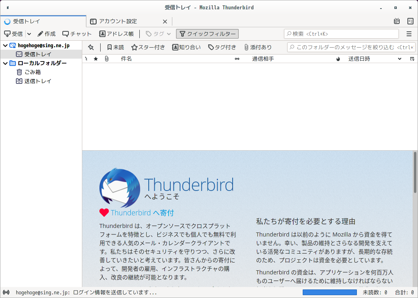The height and width of the screenshot is (298, 418).
Task: Open the column picker icon
Action: 412,59
